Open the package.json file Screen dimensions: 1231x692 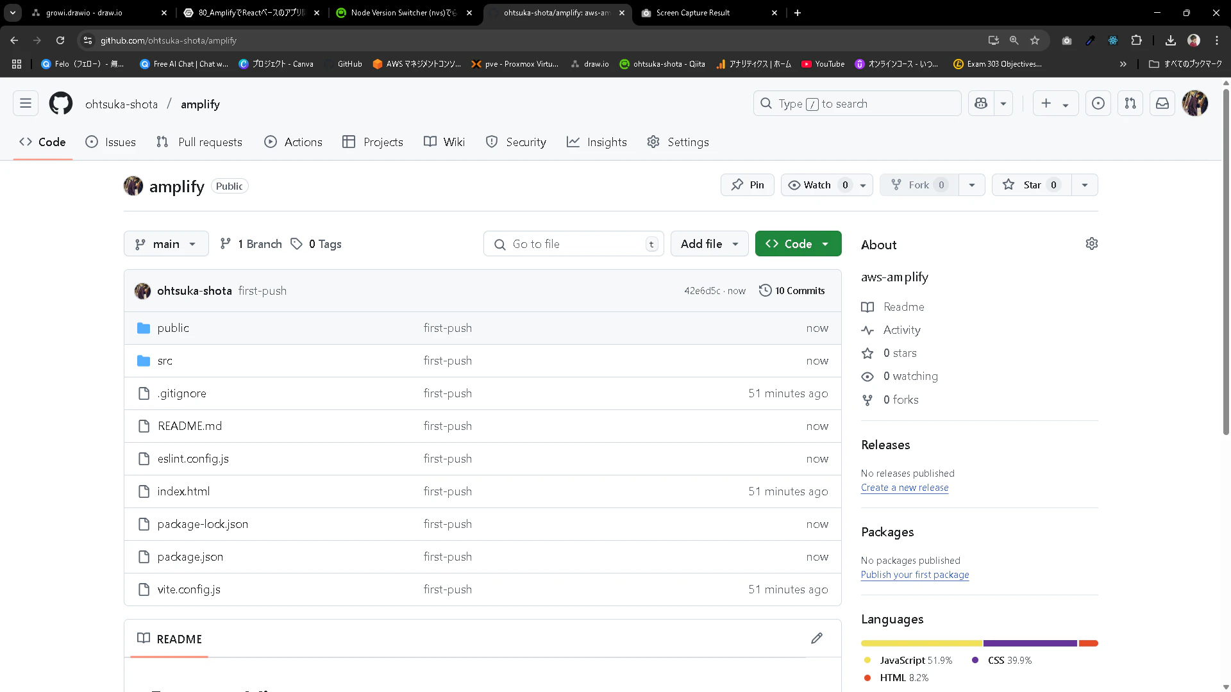point(190,557)
